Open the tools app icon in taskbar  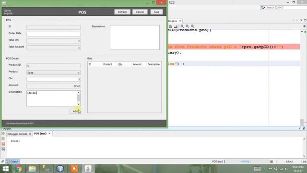(x=46, y=169)
